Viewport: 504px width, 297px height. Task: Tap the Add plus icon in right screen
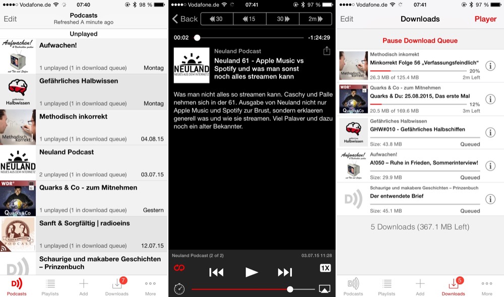coord(420,286)
